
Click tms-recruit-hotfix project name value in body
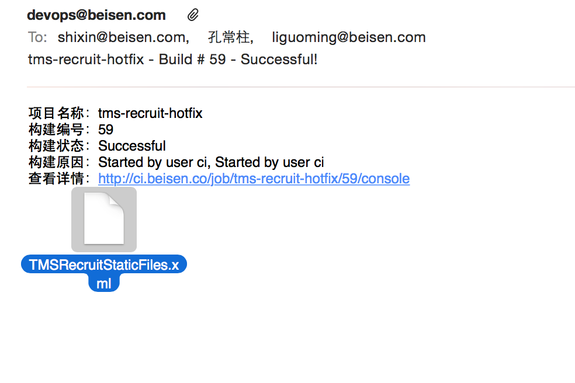(x=150, y=113)
